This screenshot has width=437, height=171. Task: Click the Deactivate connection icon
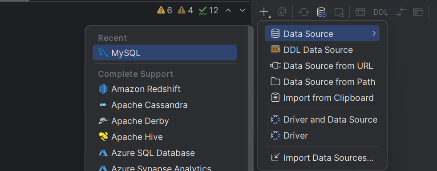pyautogui.click(x=339, y=12)
